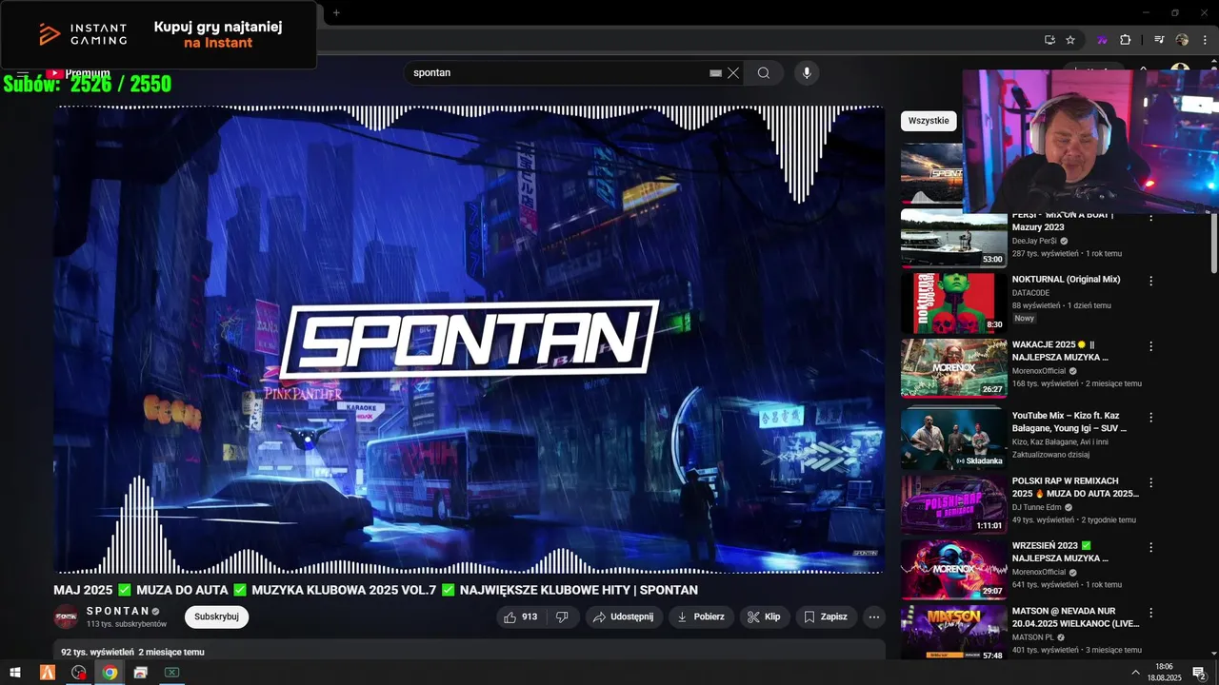Share the video via Udostępnij

[x=624, y=616]
